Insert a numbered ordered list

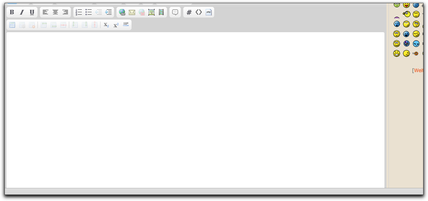[79, 12]
